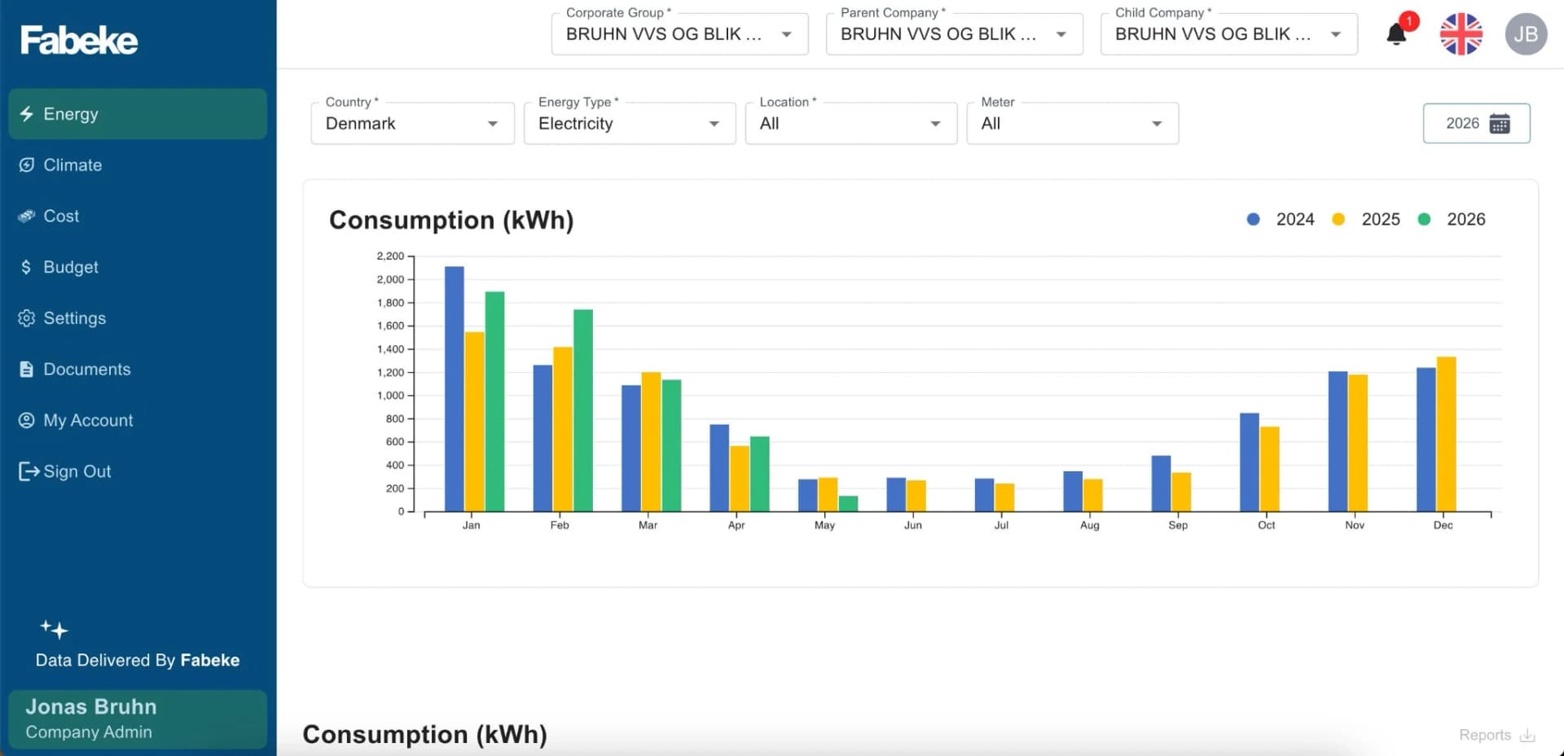Open the Budget menu item

point(138,267)
